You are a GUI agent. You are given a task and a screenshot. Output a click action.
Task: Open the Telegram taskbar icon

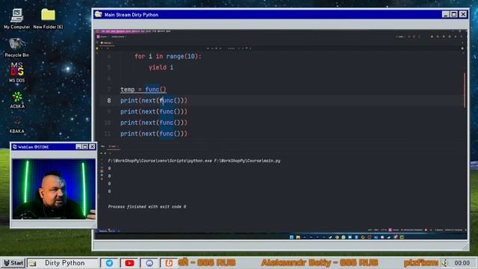pos(109,262)
